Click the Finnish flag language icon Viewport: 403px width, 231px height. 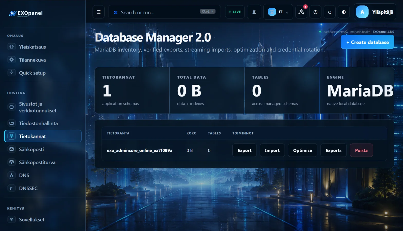coord(272,12)
